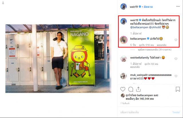Reply to weirbellafamily's comment
This screenshot has height=118, width=183.
pos(135,67)
